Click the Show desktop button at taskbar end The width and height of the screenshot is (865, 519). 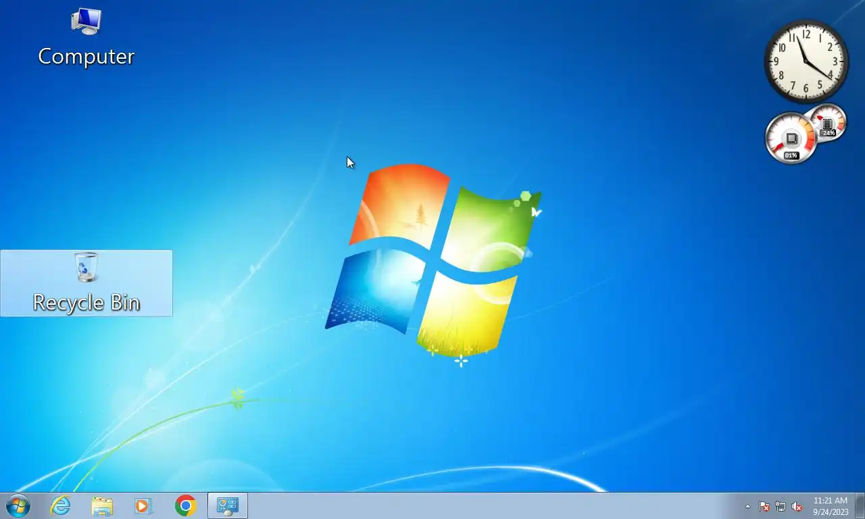point(860,505)
